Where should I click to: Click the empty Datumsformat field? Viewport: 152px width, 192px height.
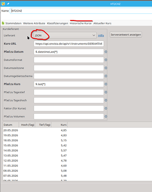coord(69,60)
